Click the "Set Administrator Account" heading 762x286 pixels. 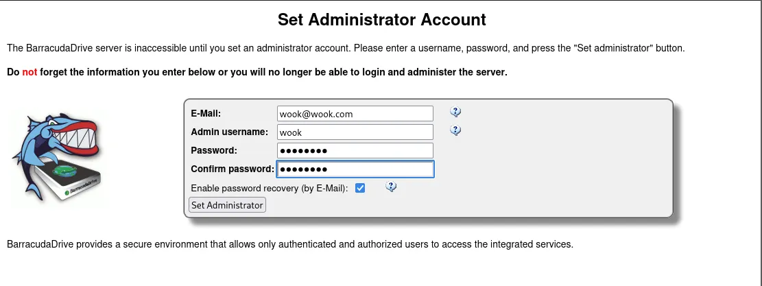pyautogui.click(x=381, y=19)
